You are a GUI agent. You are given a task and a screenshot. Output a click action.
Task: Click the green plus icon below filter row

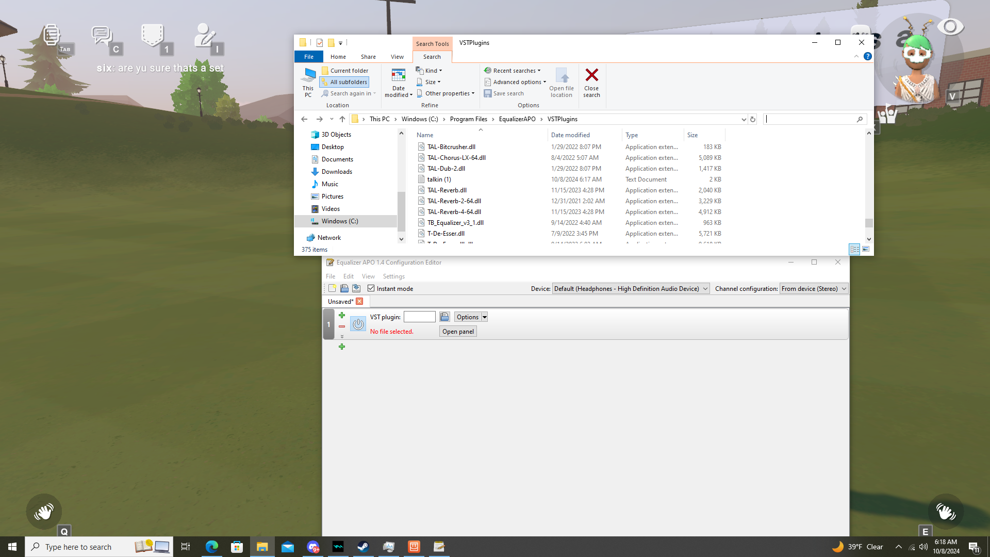pyautogui.click(x=342, y=347)
